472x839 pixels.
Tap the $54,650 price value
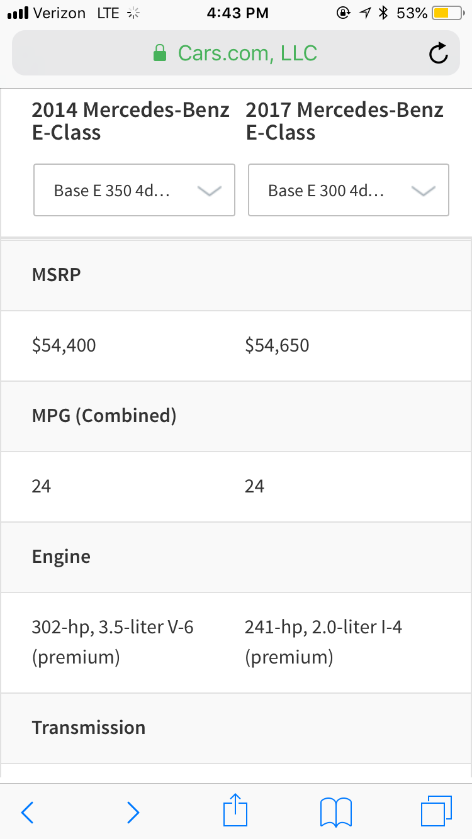[x=277, y=345]
